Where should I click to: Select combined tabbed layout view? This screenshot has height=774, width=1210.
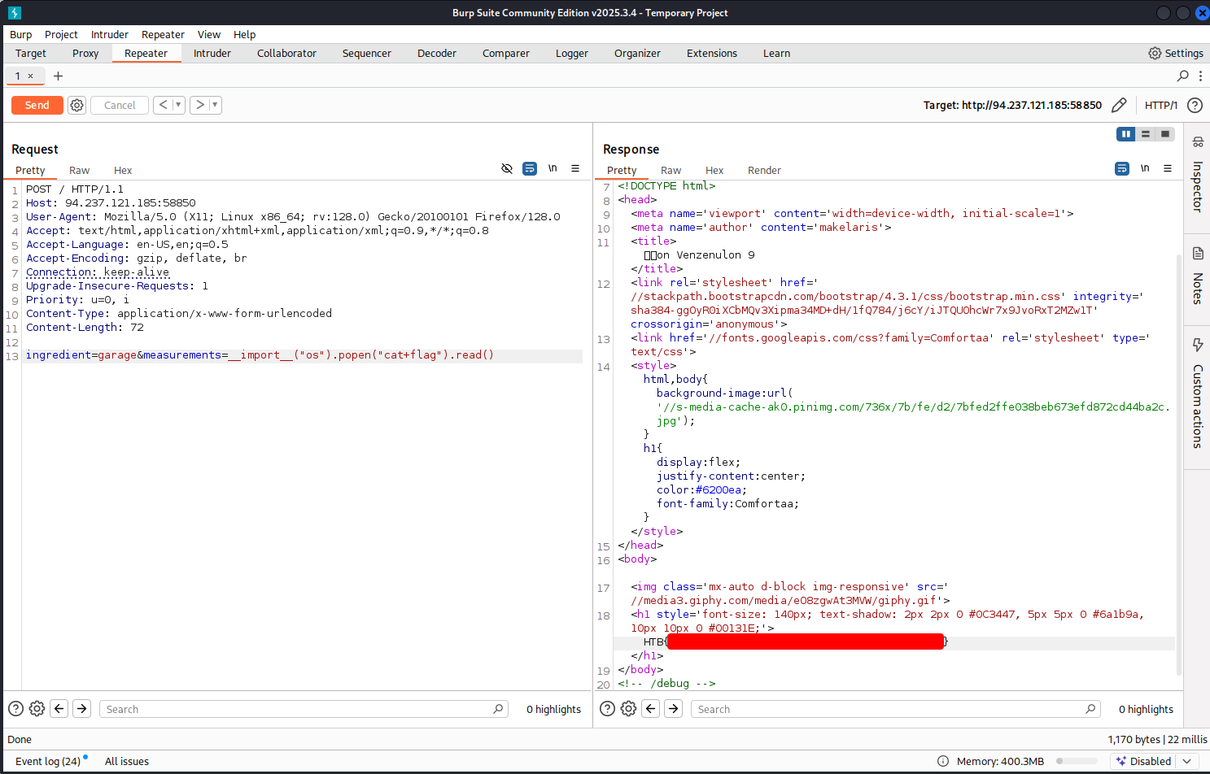1165,134
